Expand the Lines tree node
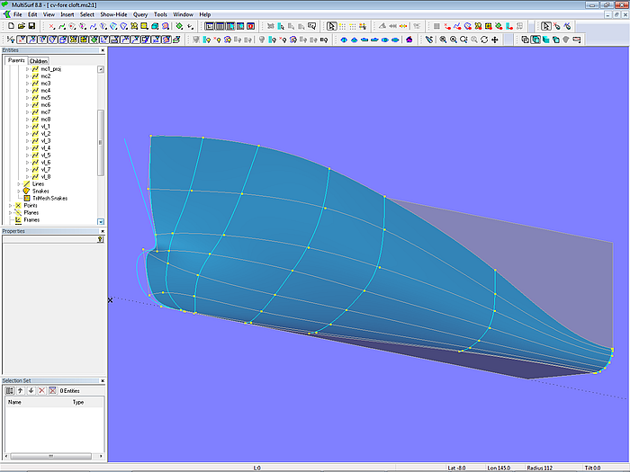 [x=20, y=184]
